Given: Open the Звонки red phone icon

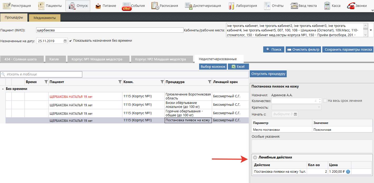Looking at the screenshot, I should point(351,6).
